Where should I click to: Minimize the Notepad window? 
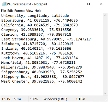[76, 4]
